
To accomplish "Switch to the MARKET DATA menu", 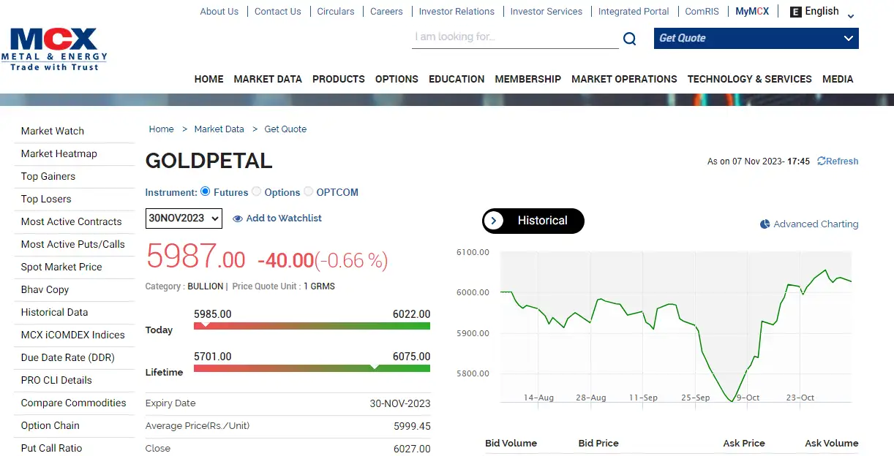I will pos(268,79).
